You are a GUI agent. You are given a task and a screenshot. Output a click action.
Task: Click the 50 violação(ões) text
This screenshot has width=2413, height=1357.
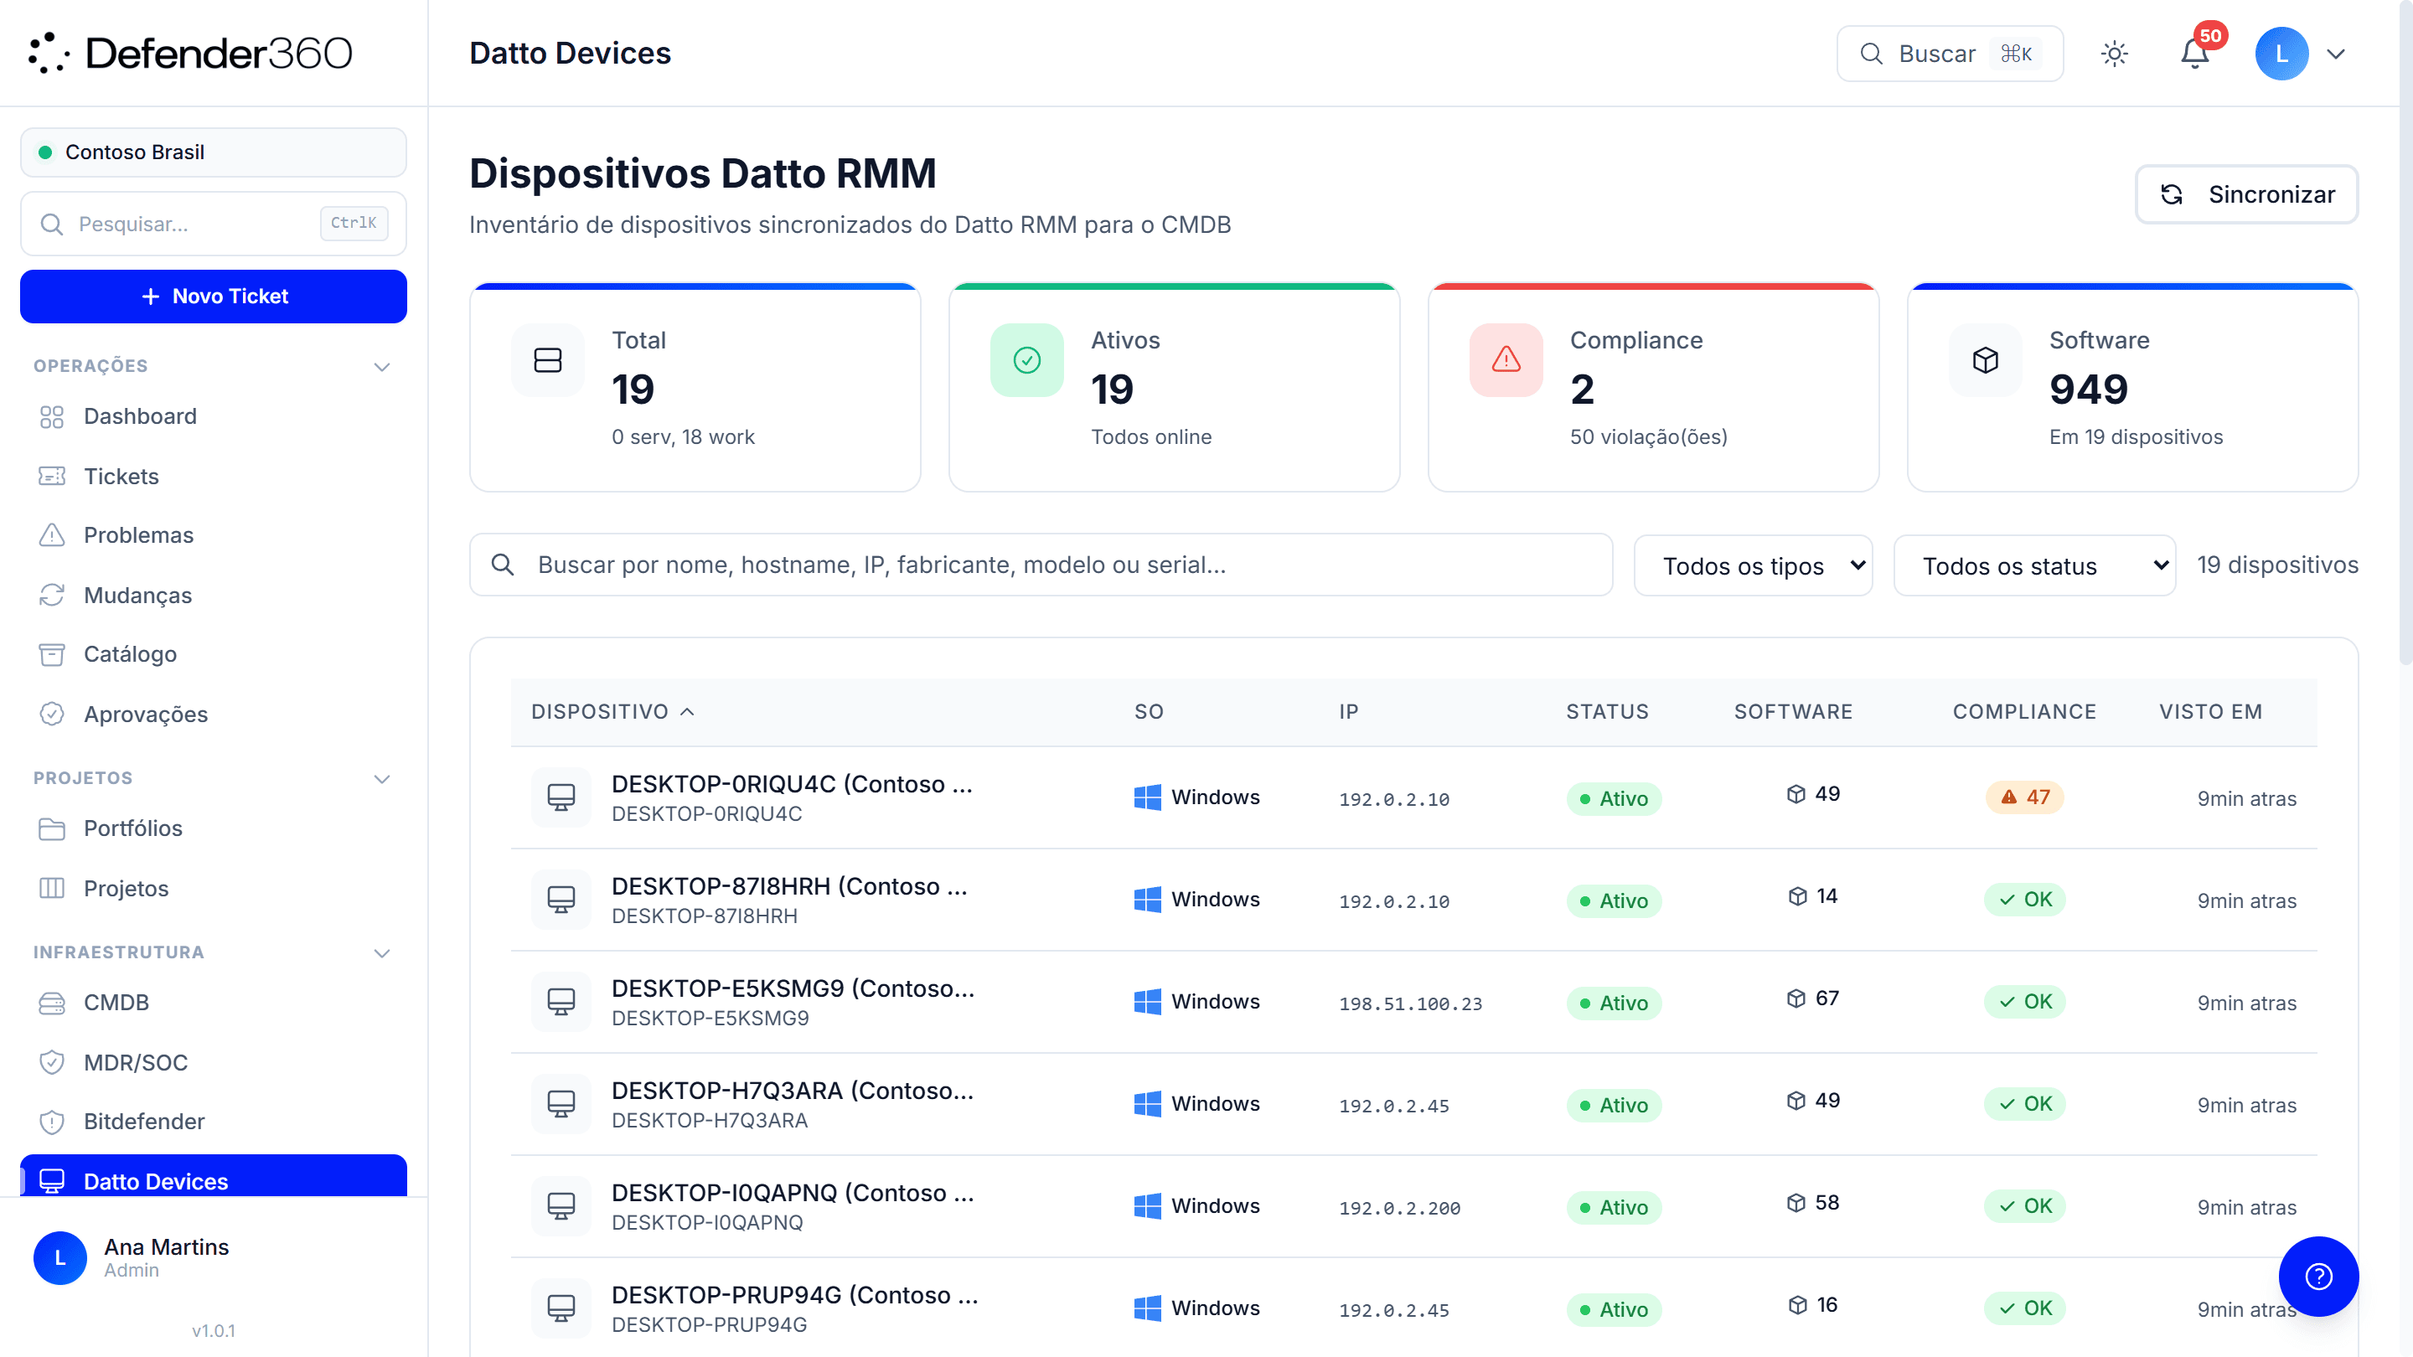click(1649, 436)
